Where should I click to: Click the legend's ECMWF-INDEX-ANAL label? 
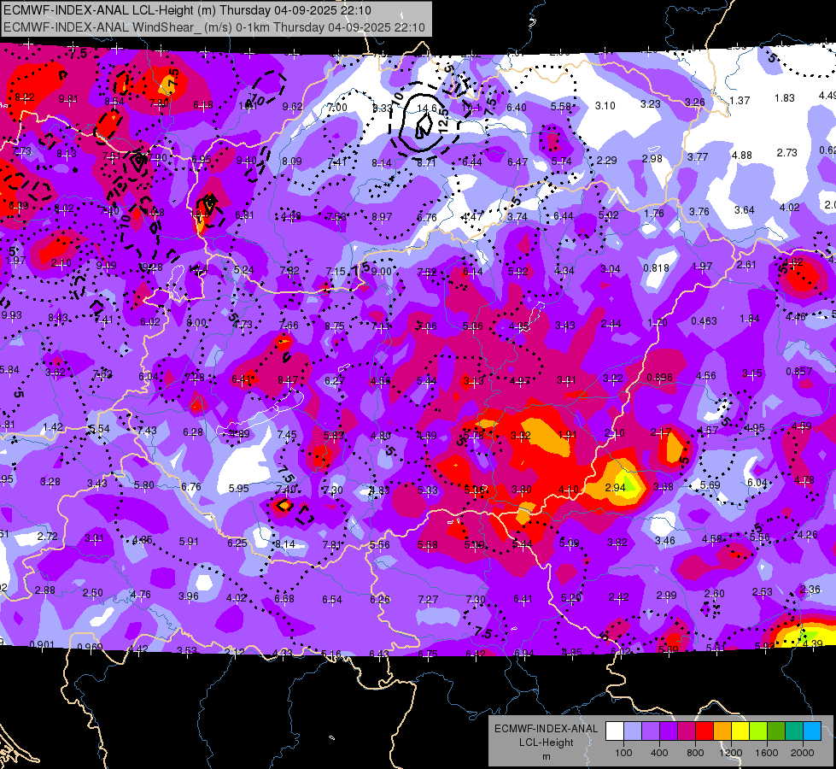(546, 729)
